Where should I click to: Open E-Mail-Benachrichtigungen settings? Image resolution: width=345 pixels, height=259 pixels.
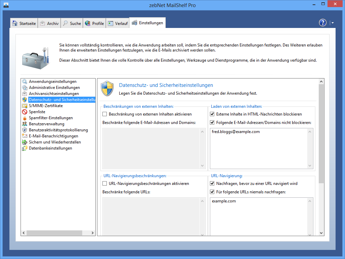(54, 136)
